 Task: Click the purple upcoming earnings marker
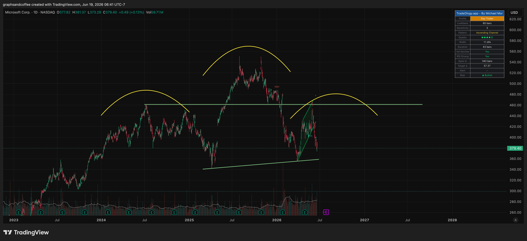tap(326, 212)
